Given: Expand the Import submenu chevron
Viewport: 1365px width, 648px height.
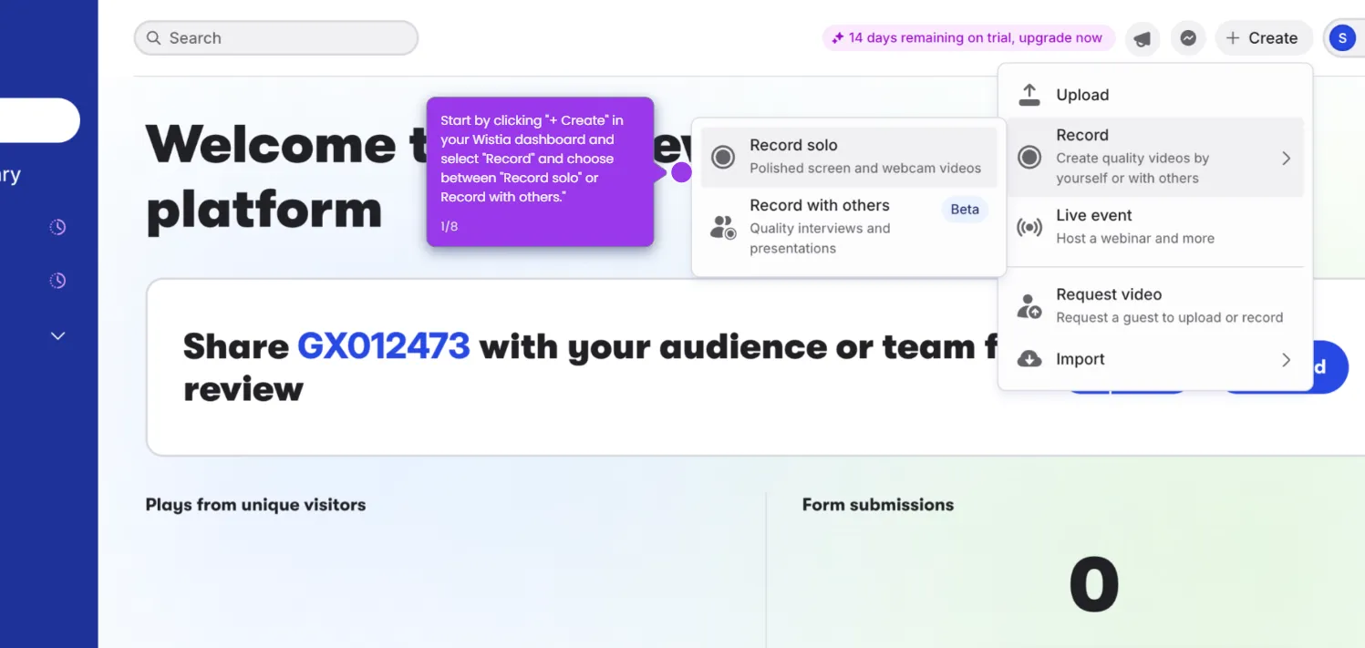Looking at the screenshot, I should click(x=1286, y=360).
